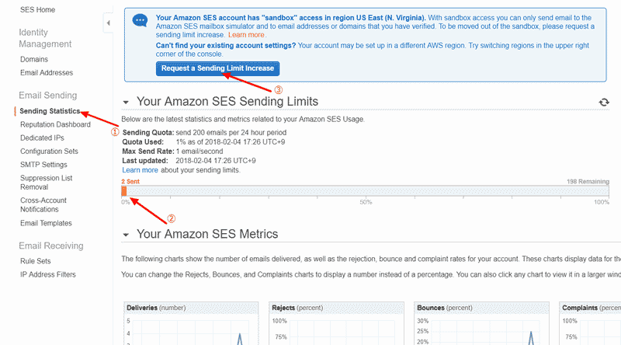Collapse the sidebar with the arrow handle
Image resolution: width=621 pixels, height=345 pixels.
coord(108,23)
